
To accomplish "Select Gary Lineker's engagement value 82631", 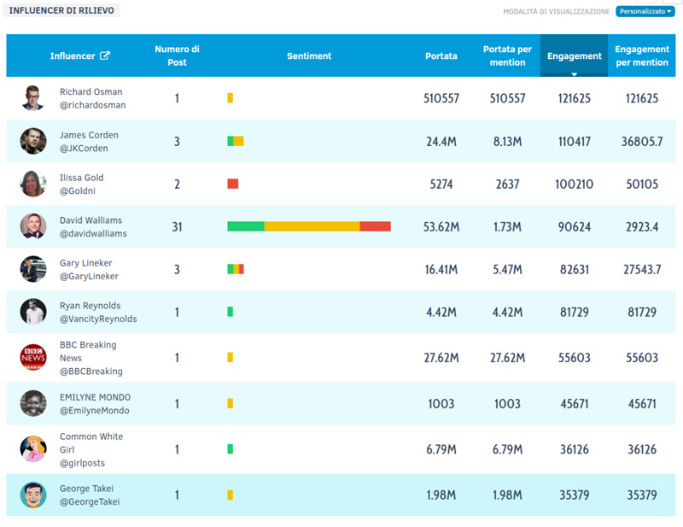I will 574,269.
